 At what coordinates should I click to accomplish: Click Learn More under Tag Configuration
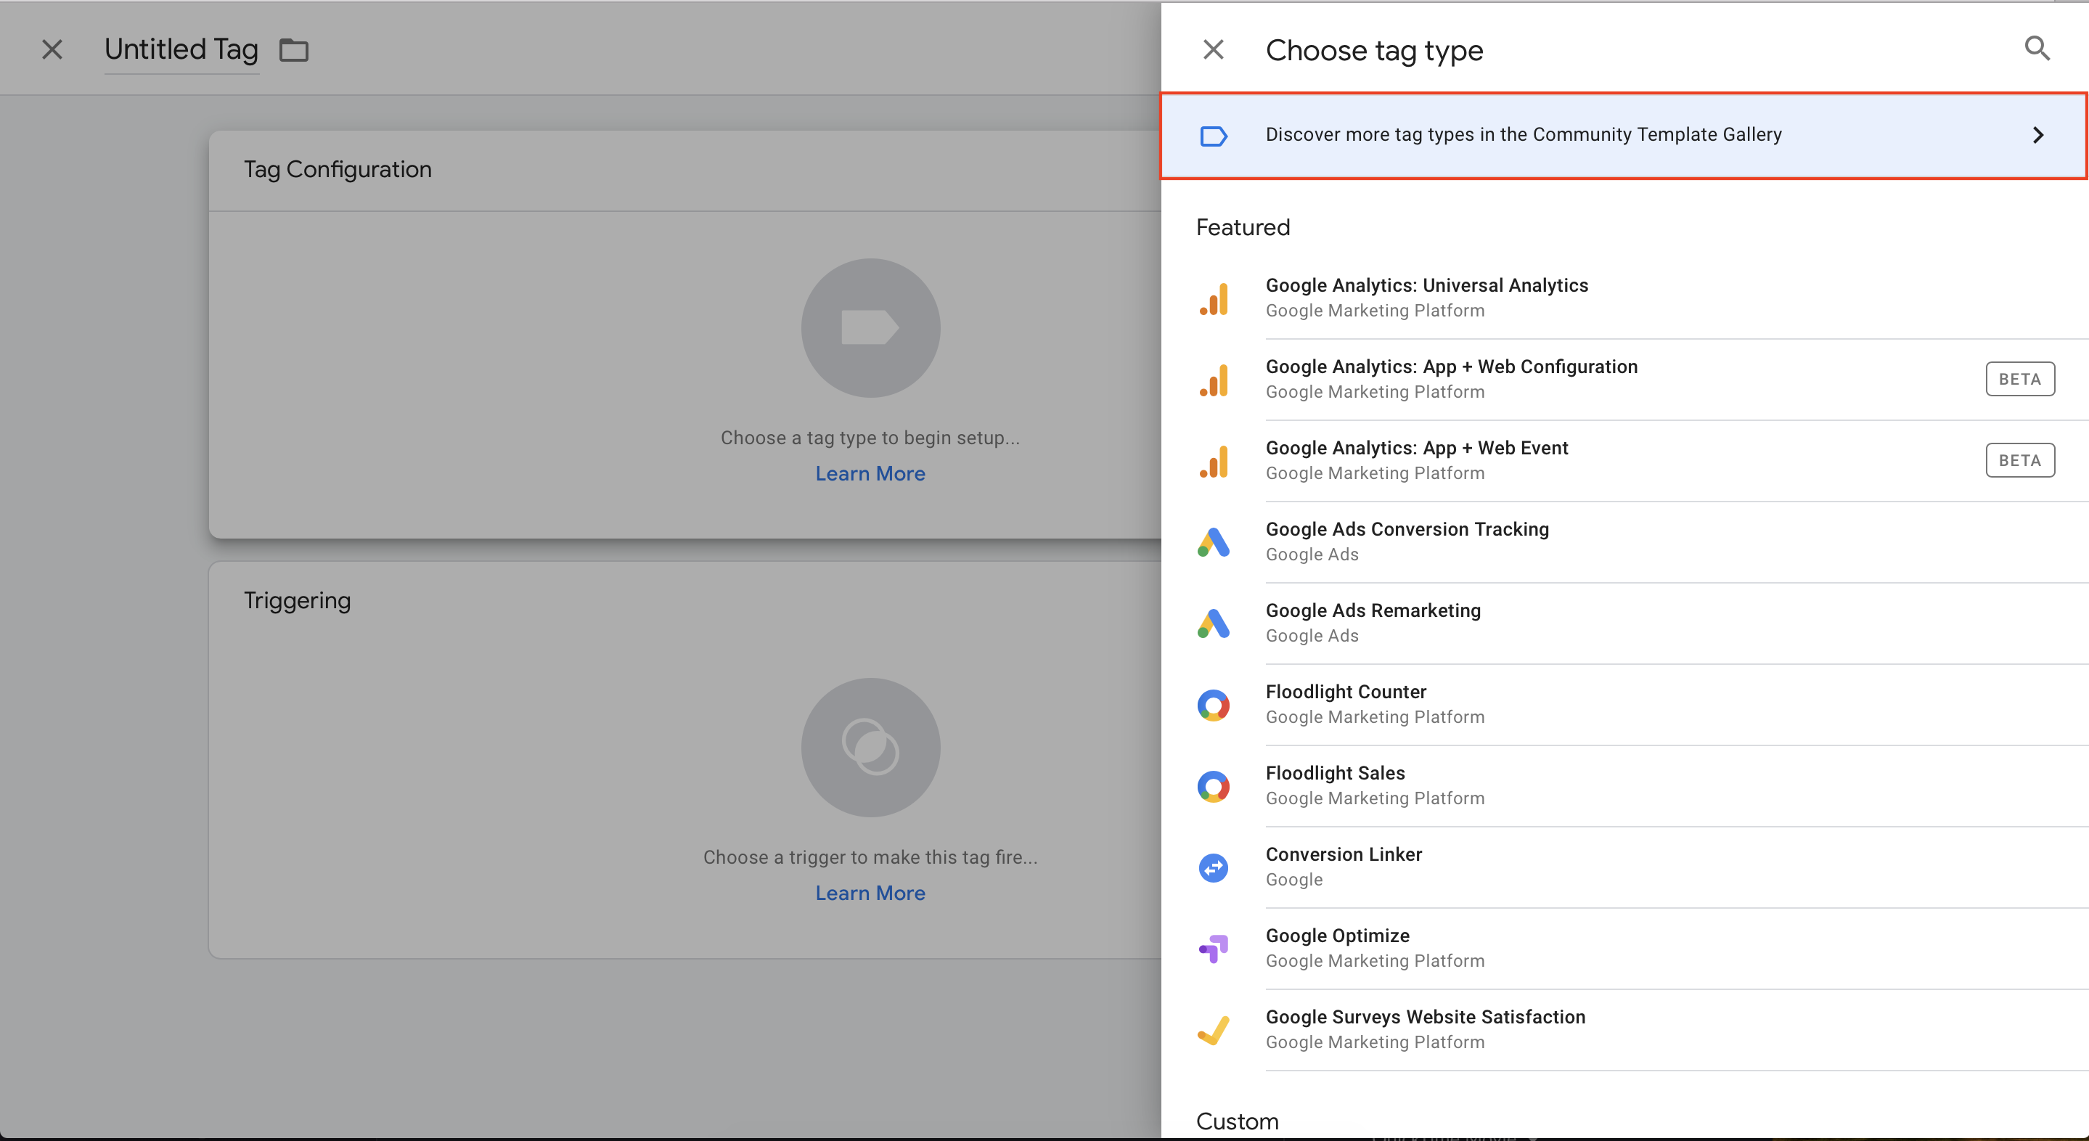[870, 473]
